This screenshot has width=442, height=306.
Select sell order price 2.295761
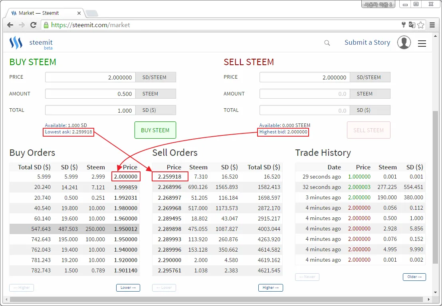point(169,270)
